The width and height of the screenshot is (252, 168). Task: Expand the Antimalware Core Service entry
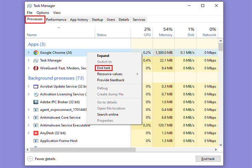coord(29,118)
